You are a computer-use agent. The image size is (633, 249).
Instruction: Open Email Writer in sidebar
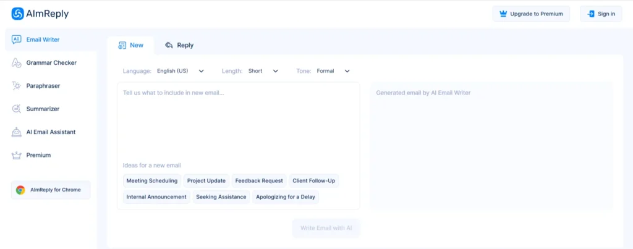(x=51, y=40)
